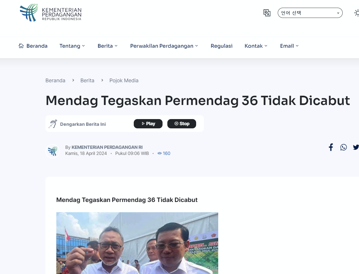Stop the news audio narration
Screen dimensions: 359x274
coord(182,124)
